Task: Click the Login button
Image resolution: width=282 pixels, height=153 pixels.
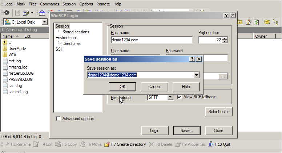Action: pos(155,131)
